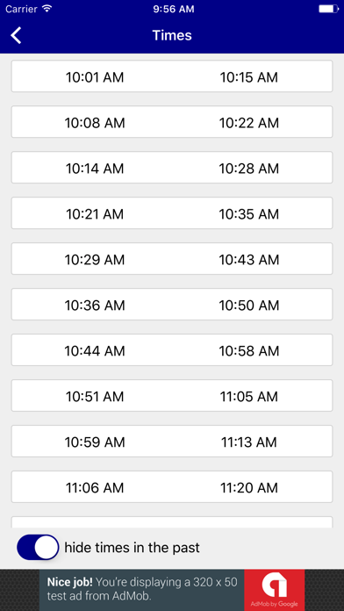This screenshot has height=611, width=344.
Task: Select the 10:08 AM to 10:22 AM row
Action: (172, 122)
